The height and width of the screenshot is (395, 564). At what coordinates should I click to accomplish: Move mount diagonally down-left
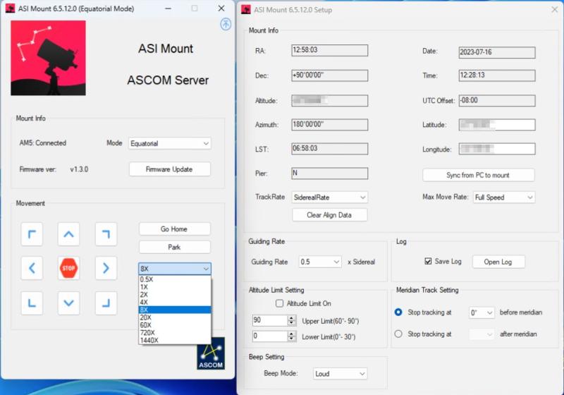[x=32, y=303]
